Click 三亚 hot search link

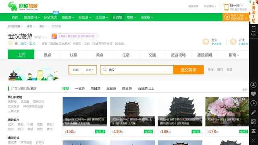(x=229, y=70)
